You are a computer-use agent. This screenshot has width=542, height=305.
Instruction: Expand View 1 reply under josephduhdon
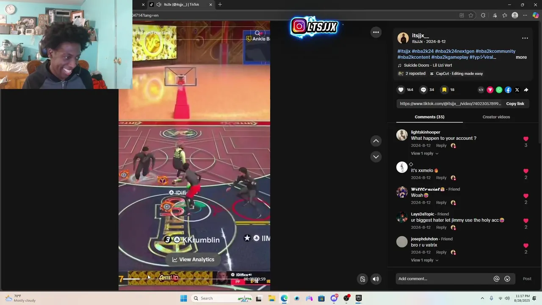click(424, 260)
